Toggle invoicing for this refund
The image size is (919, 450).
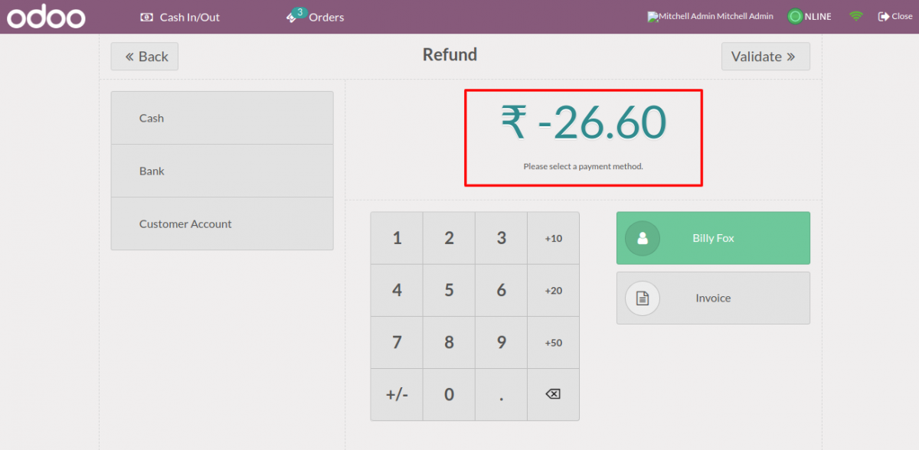click(x=712, y=298)
